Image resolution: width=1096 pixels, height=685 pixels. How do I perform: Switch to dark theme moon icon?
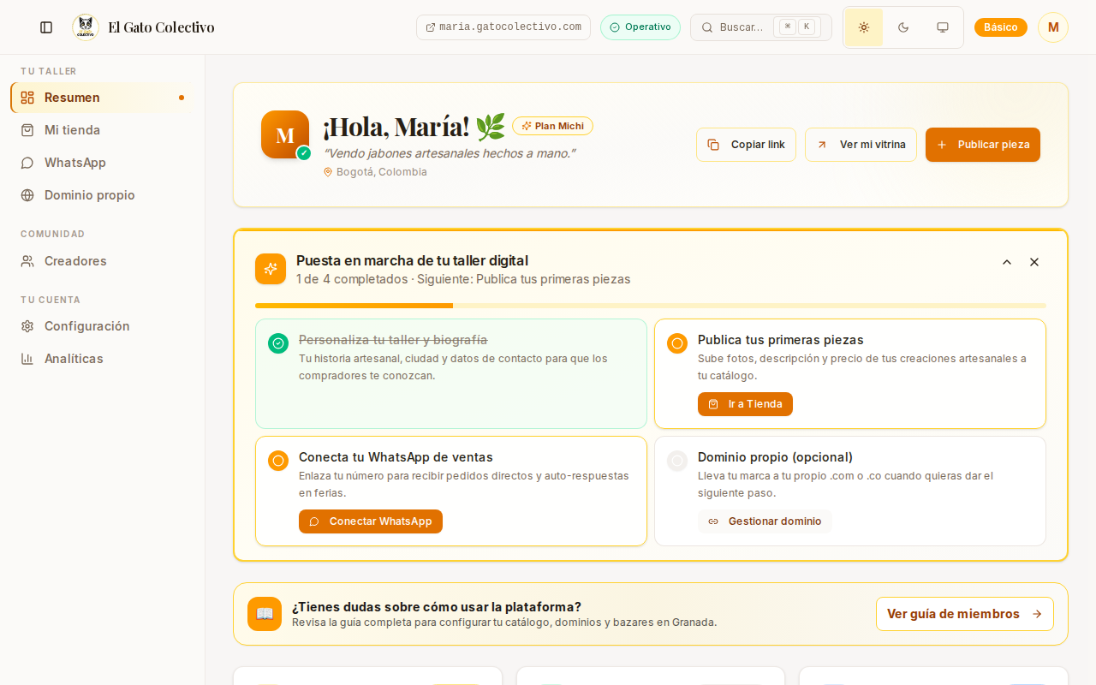coord(903,27)
